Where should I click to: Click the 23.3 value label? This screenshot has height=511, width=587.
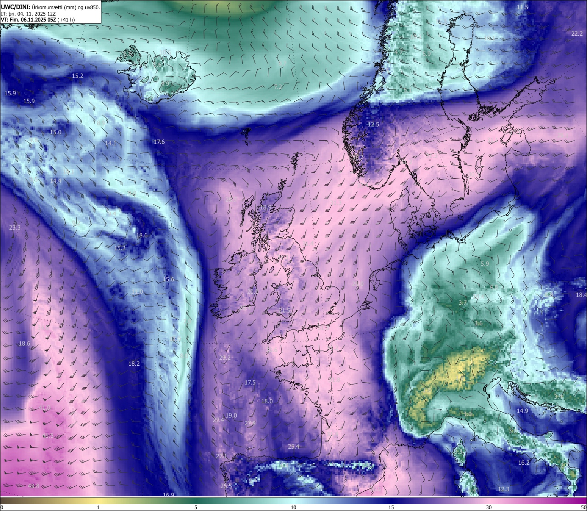(x=15, y=227)
